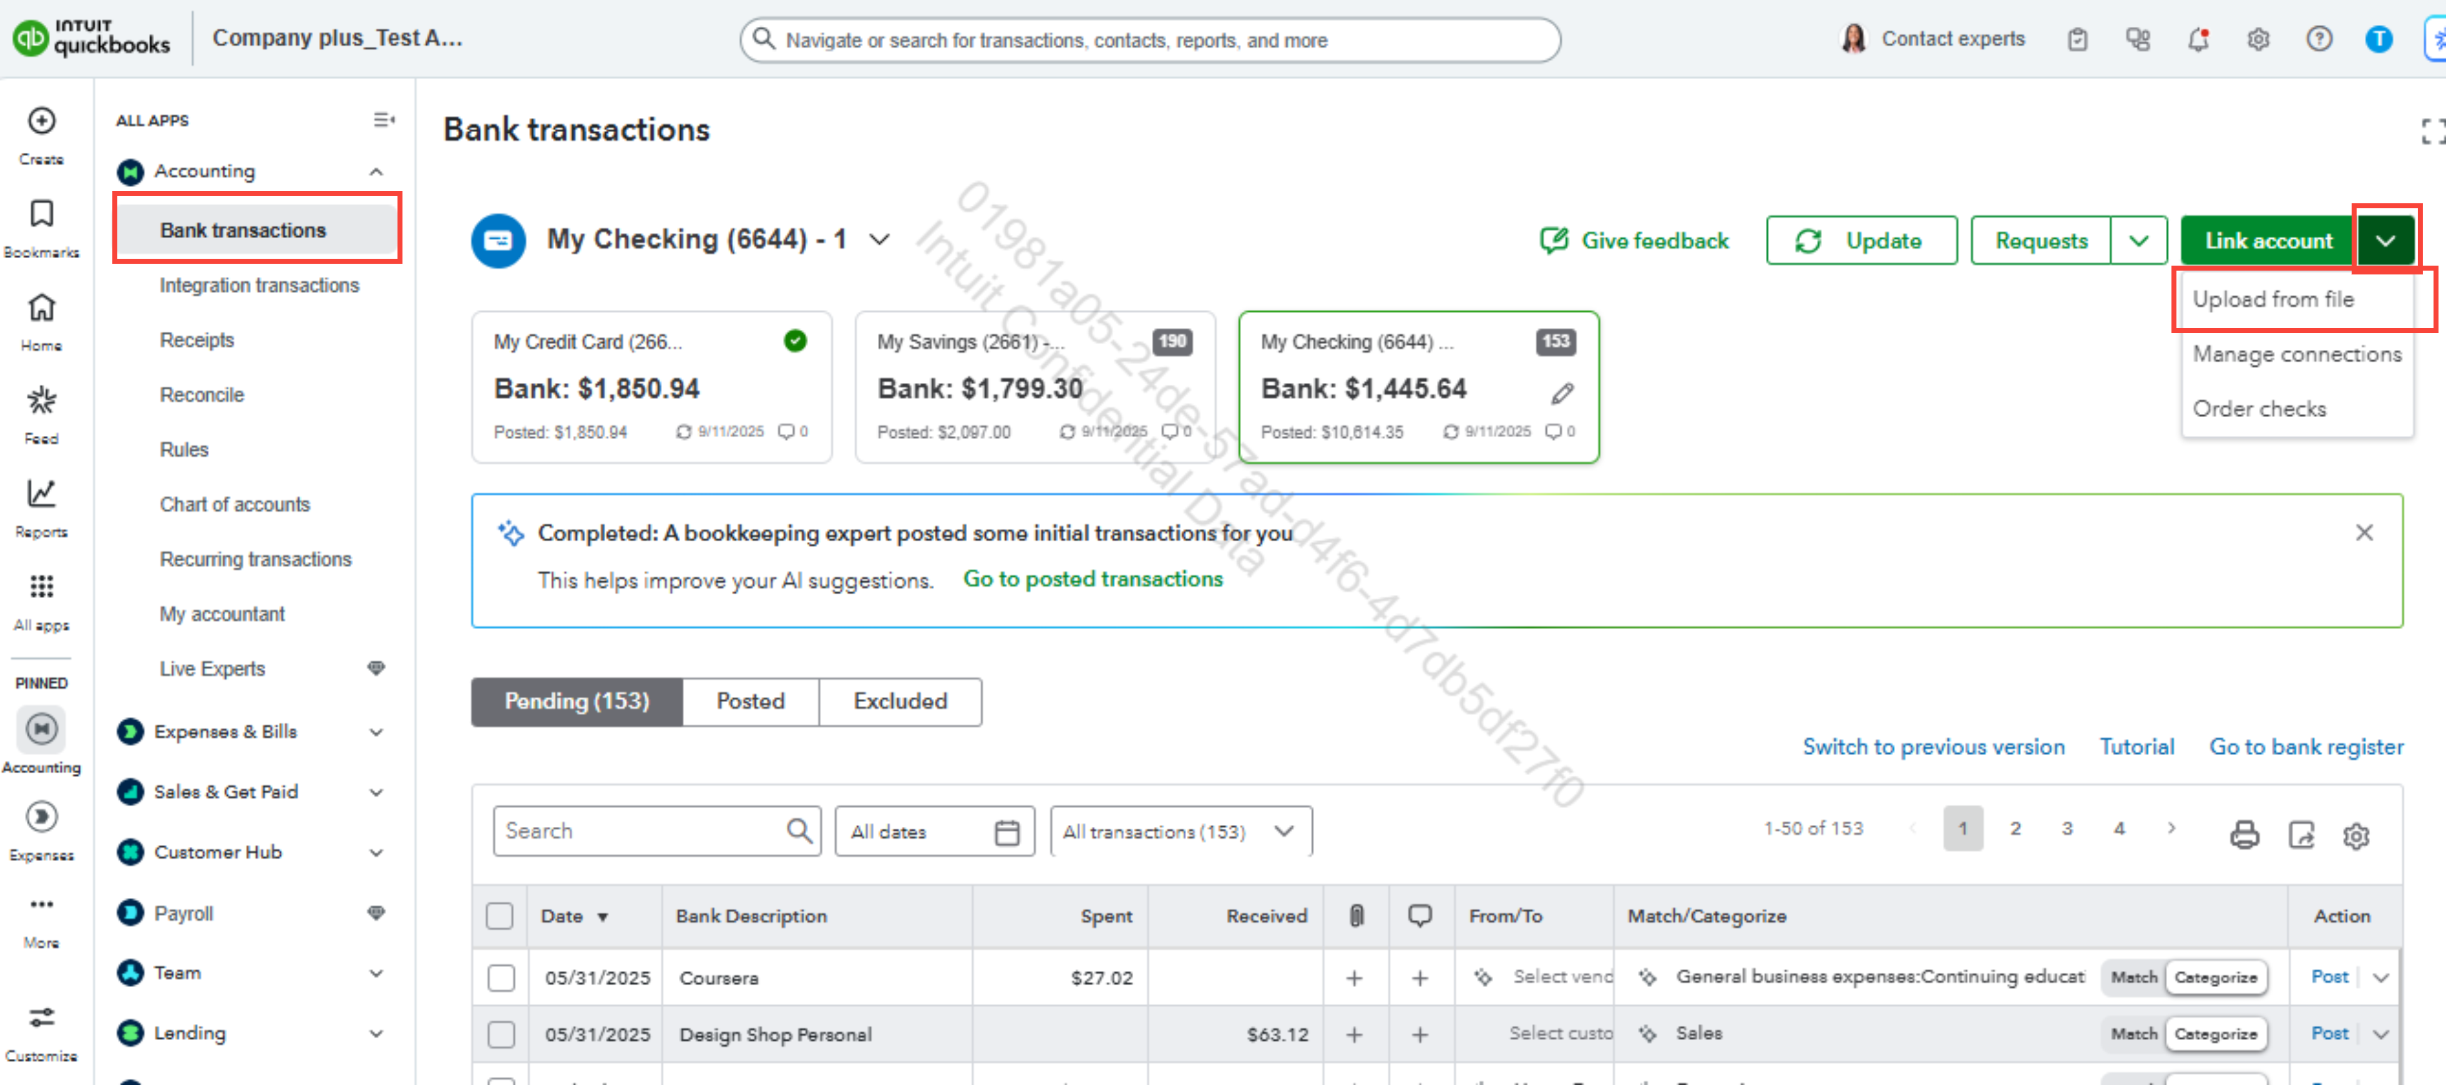Export the transactions list
Viewport: 2446px width, 1085px height.
[x=2302, y=834]
